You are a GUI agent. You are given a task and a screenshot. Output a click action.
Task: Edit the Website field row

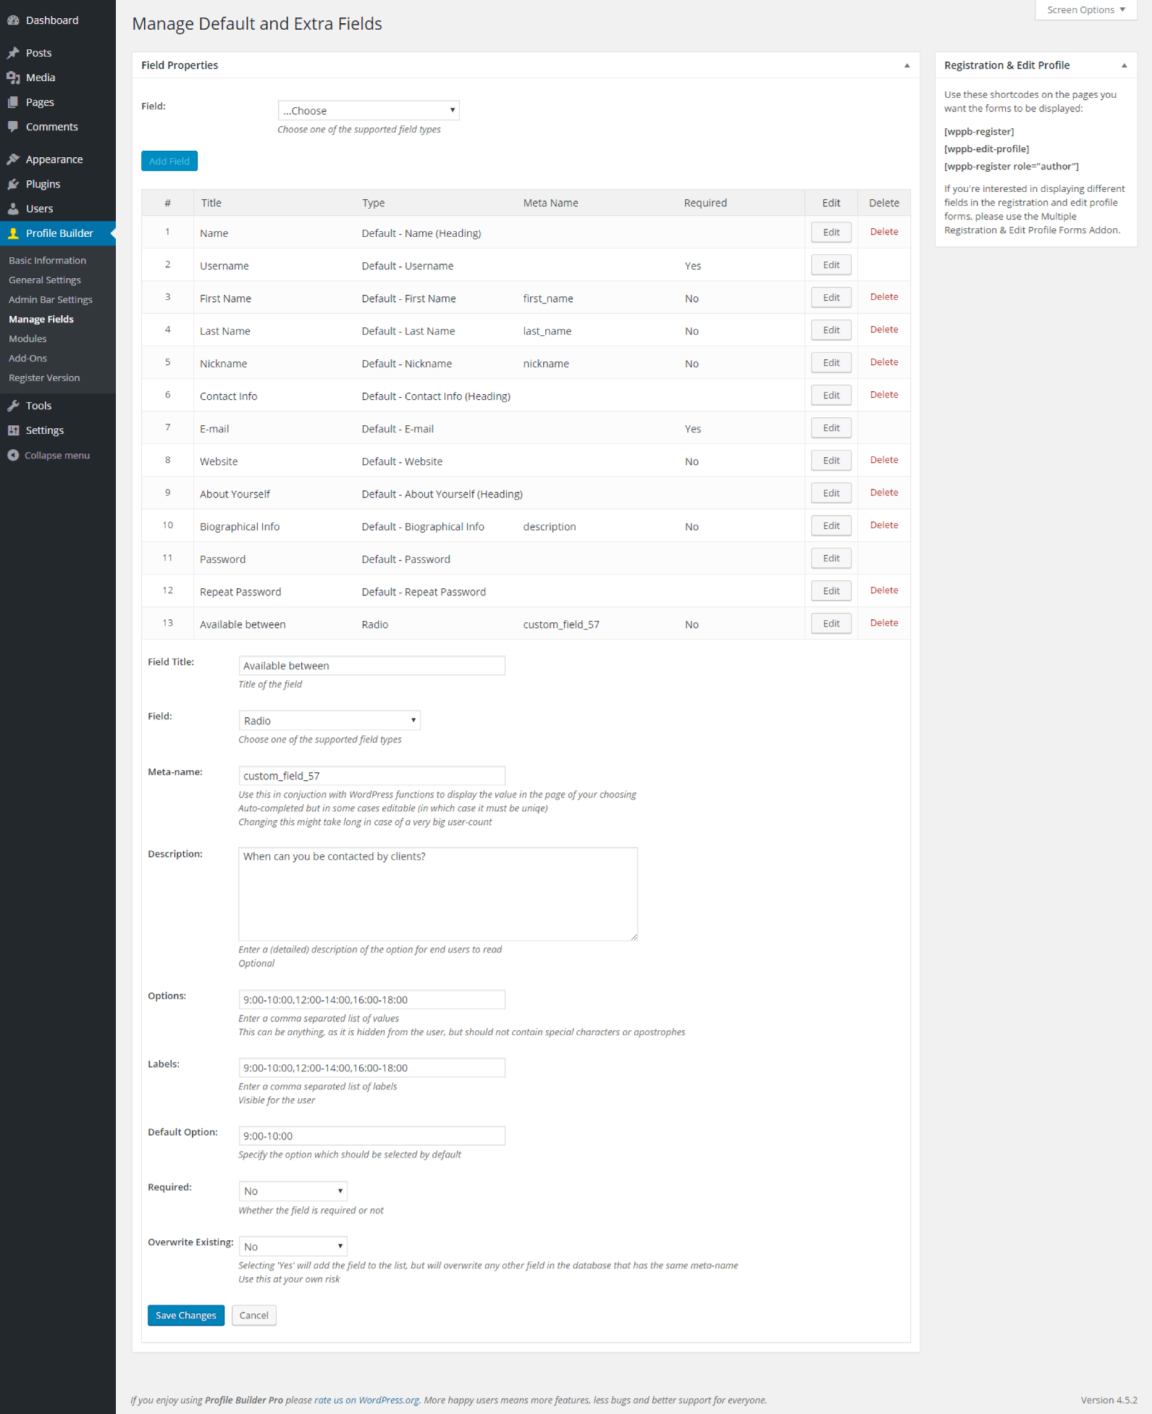tap(831, 461)
